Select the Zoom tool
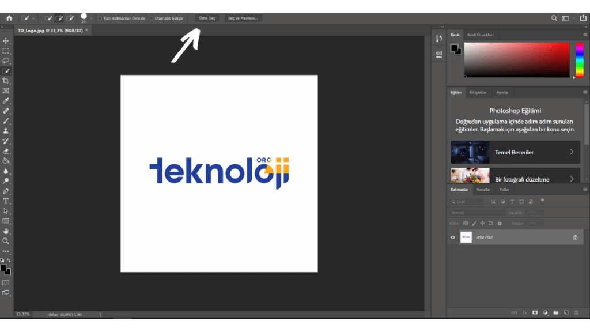This screenshot has height=332, width=590. click(x=6, y=241)
